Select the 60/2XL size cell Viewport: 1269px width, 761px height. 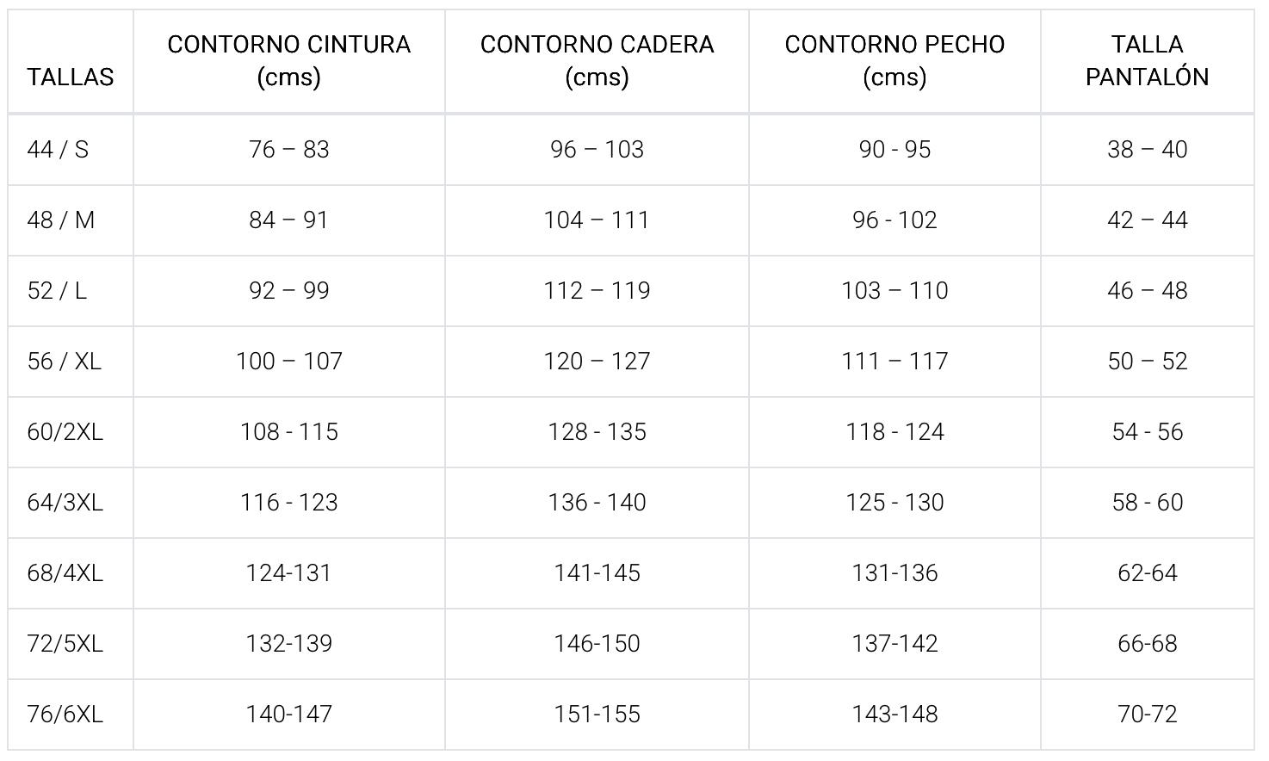pos(65,431)
